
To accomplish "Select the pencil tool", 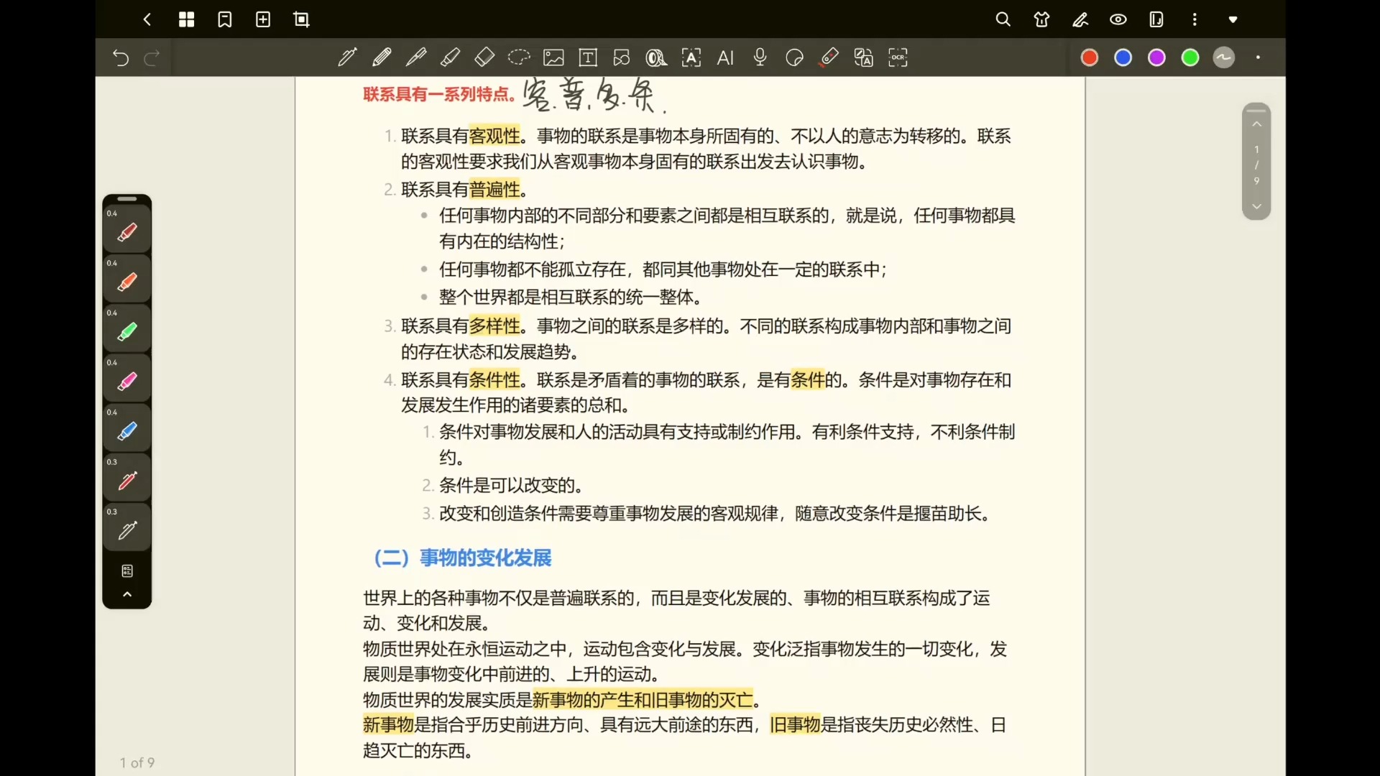I will pyautogui.click(x=382, y=57).
